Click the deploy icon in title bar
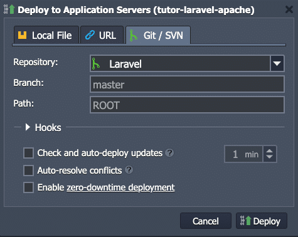Viewport: 298px width, 237px height. click(x=9, y=9)
